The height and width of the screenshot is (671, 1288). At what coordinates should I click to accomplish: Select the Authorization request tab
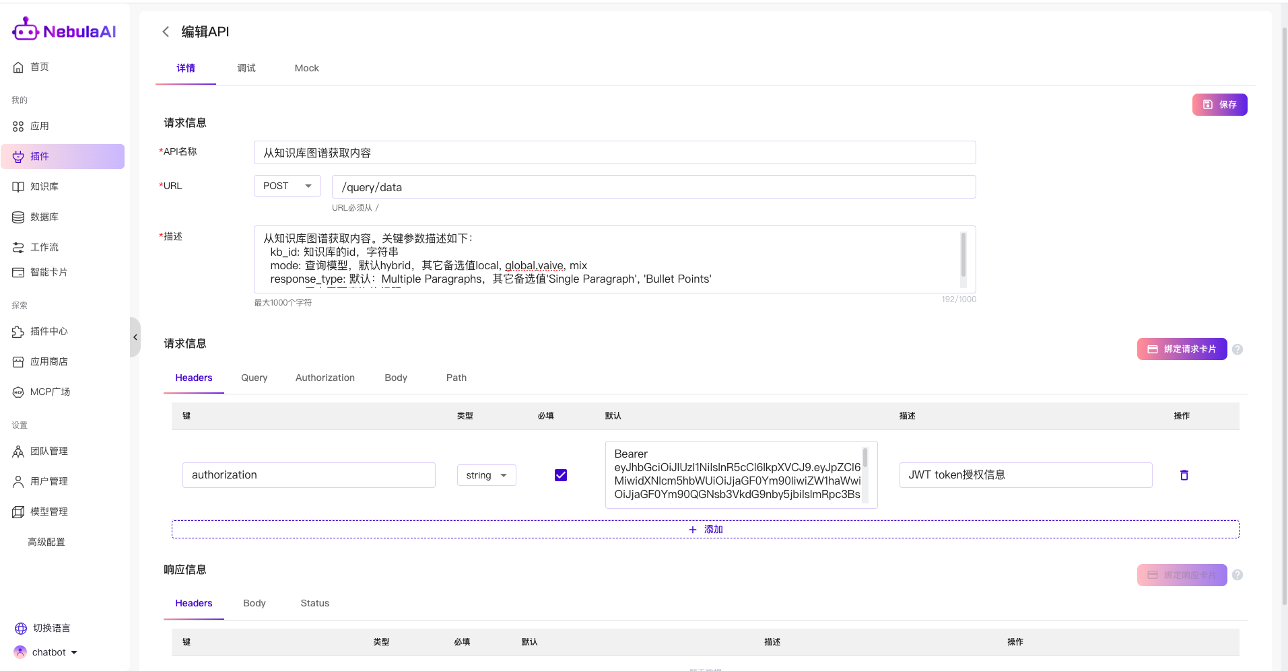[x=325, y=378]
